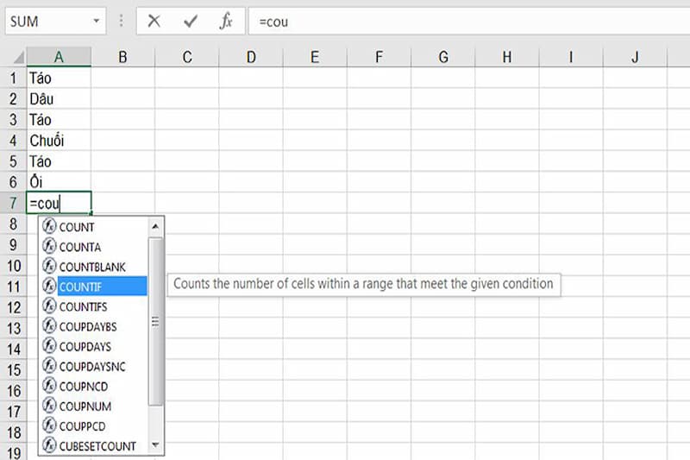Image resolution: width=690 pixels, height=460 pixels.
Task: Choose COUPNUM in the autocomplete list
Action: click(85, 406)
